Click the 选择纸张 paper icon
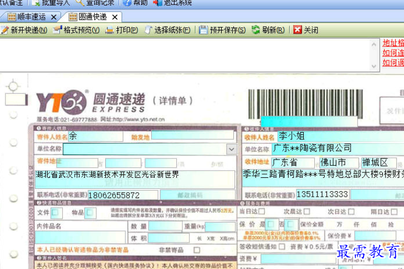Image resolution: width=404 pixels, height=269 pixels. click(x=148, y=30)
